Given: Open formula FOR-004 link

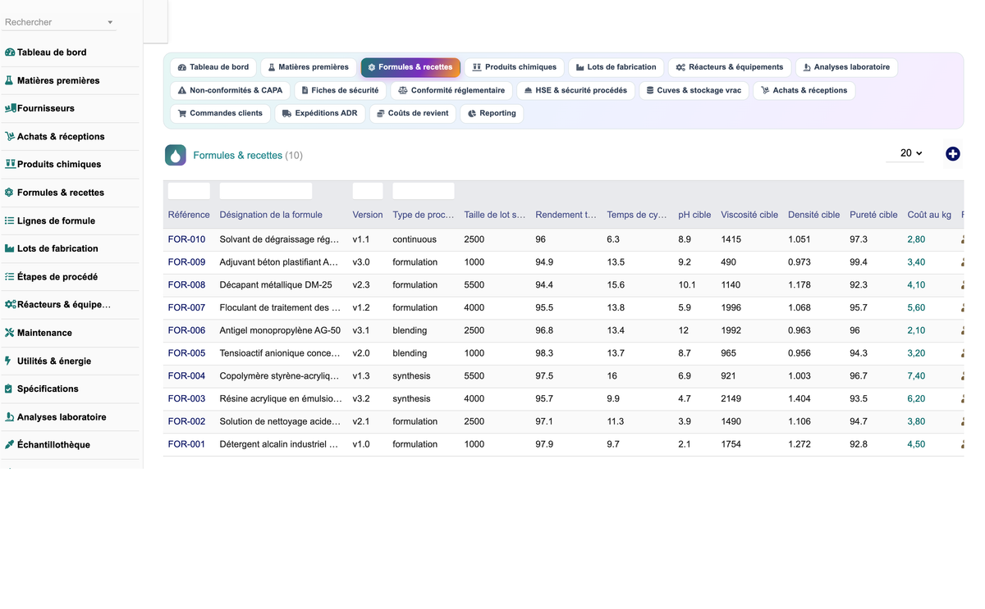Looking at the screenshot, I should (x=186, y=376).
